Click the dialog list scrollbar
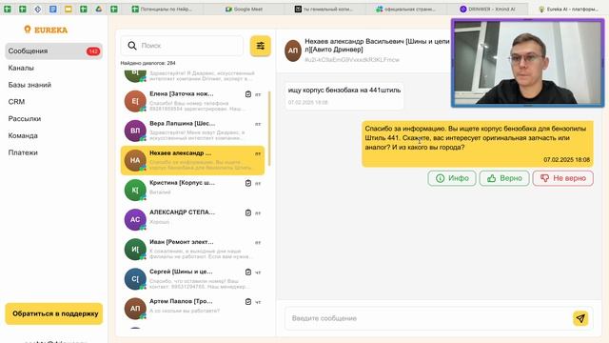609x343 pixels. (x=268, y=129)
